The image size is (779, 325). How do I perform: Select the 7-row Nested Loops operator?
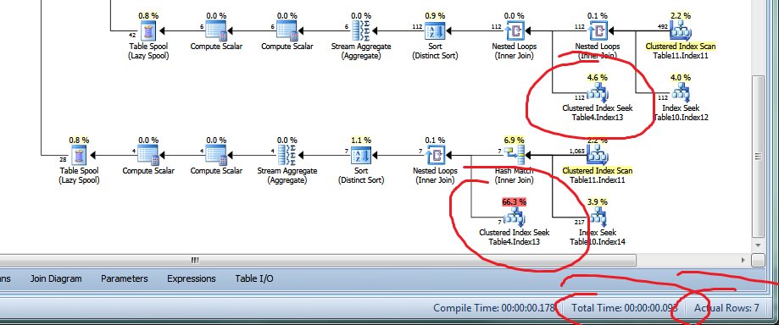[x=435, y=156]
